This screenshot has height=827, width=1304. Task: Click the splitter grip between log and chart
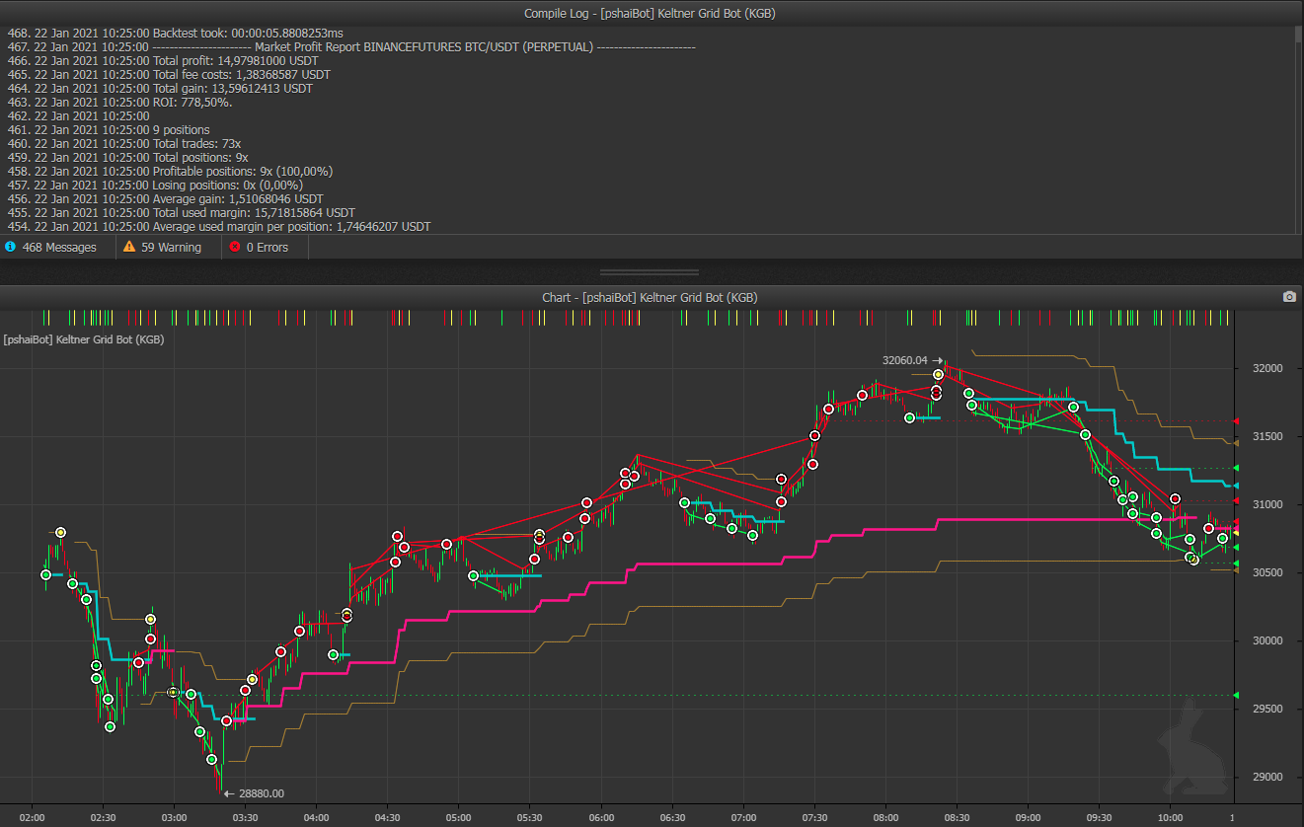click(650, 271)
